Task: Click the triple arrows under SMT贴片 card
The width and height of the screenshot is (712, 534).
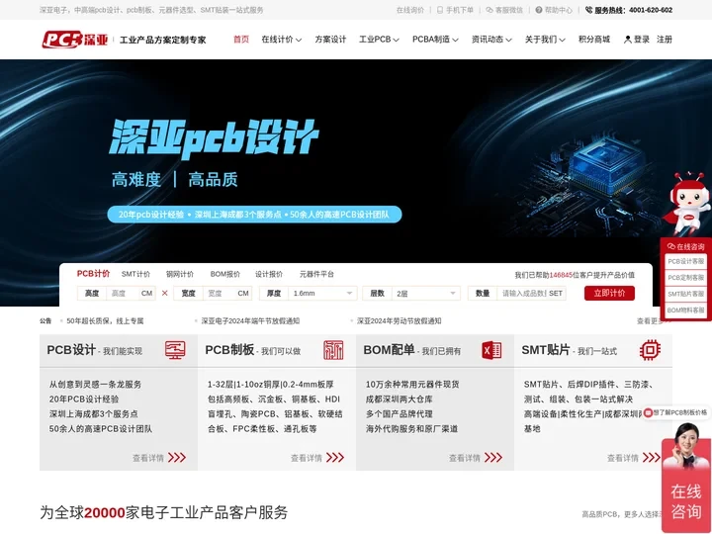Action: [651, 457]
